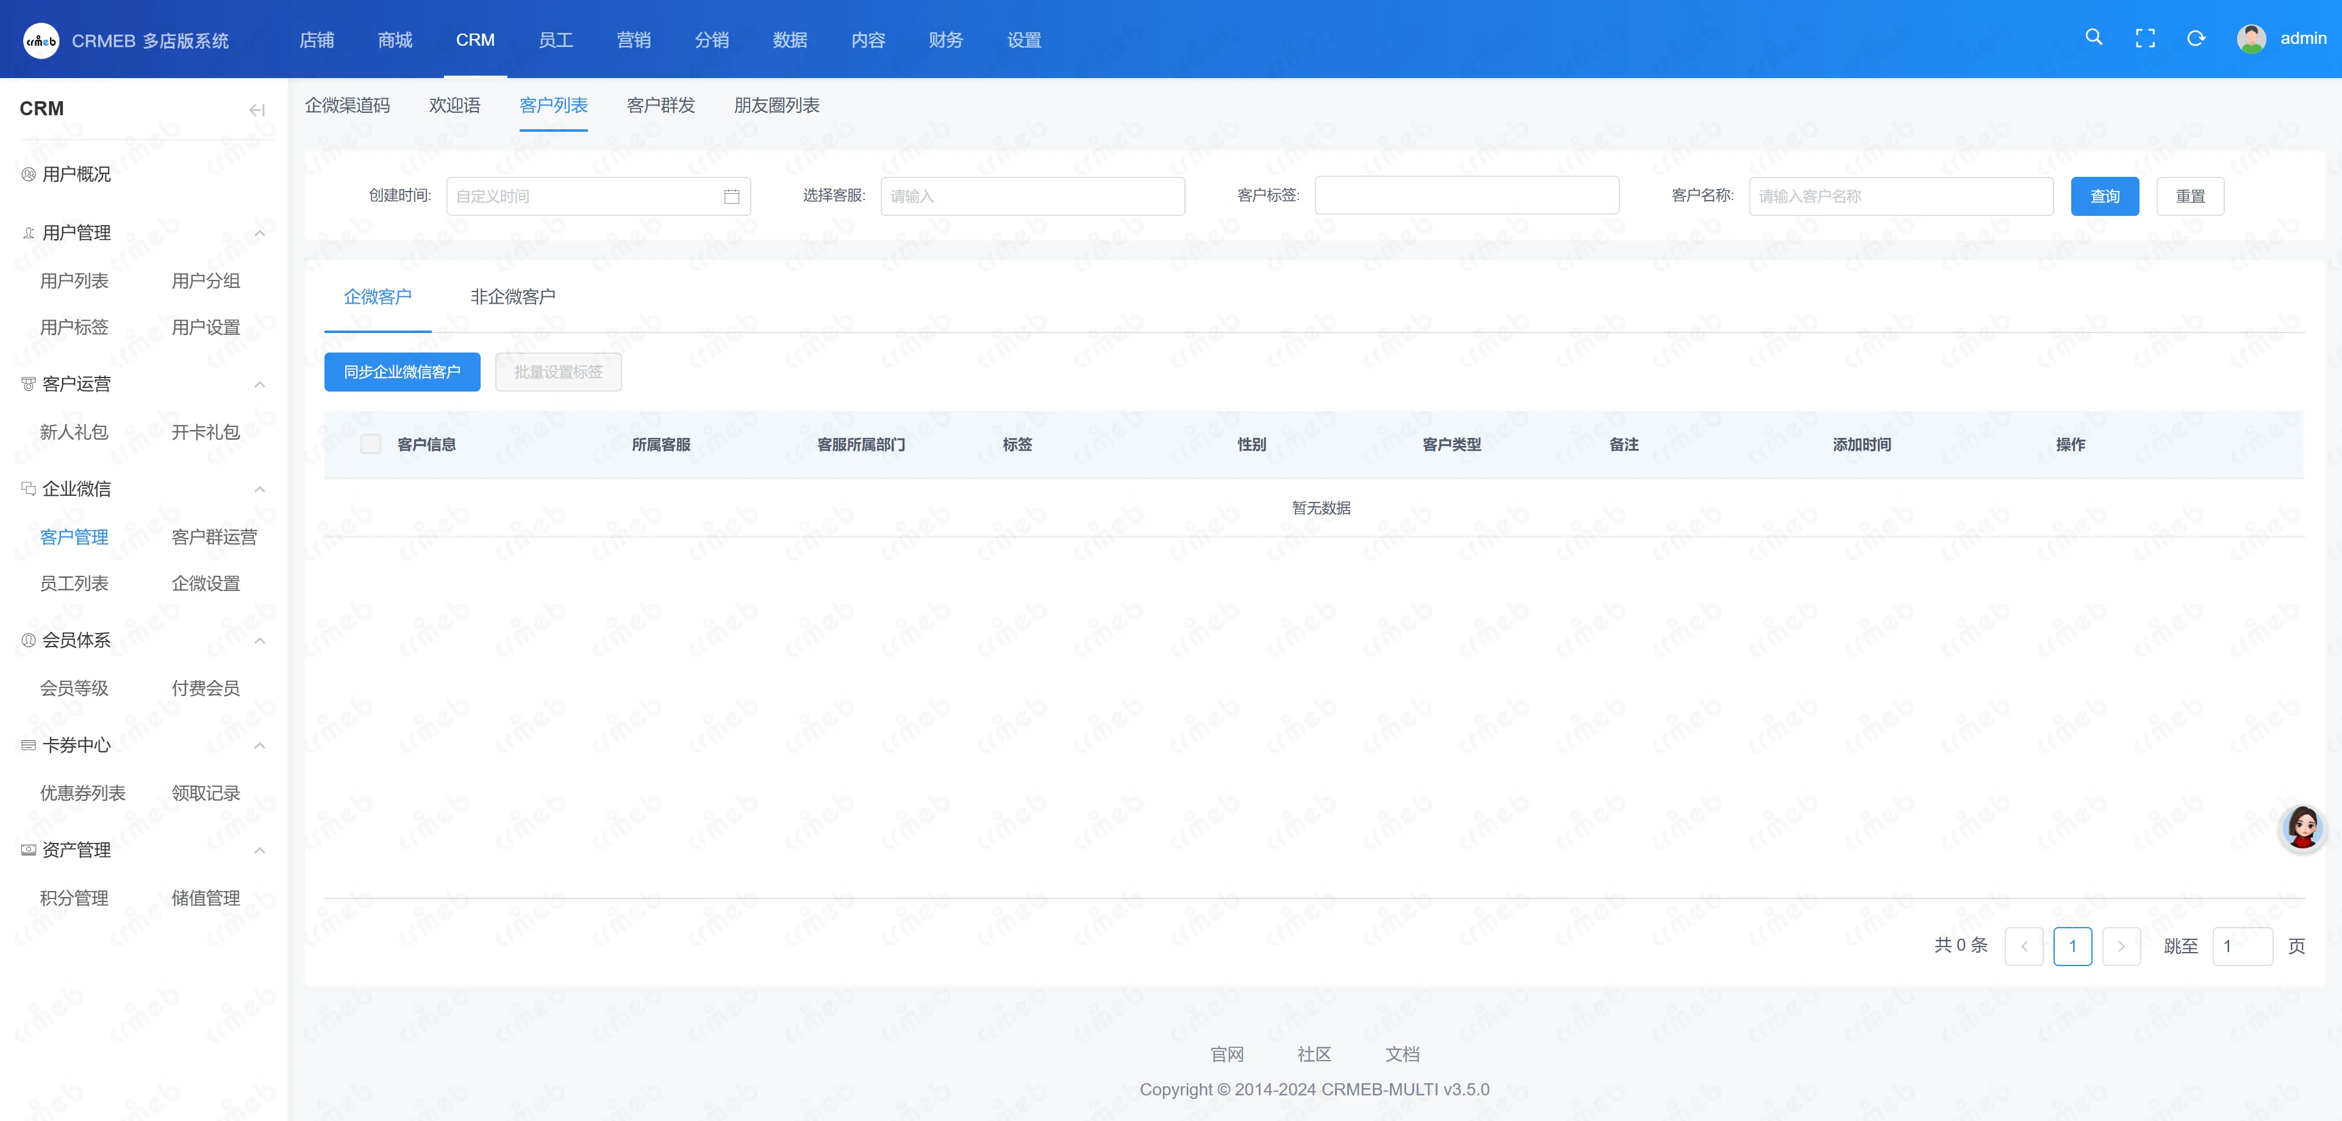Collapse the 卡券中心 section chevron
The height and width of the screenshot is (1121, 2342).
tap(260, 745)
